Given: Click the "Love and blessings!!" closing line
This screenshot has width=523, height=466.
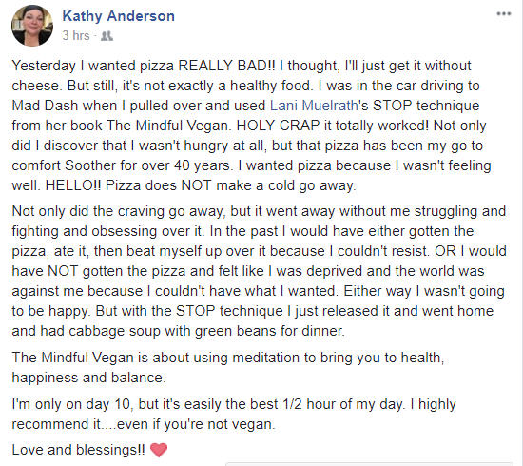Looking at the screenshot, I should coord(78,450).
